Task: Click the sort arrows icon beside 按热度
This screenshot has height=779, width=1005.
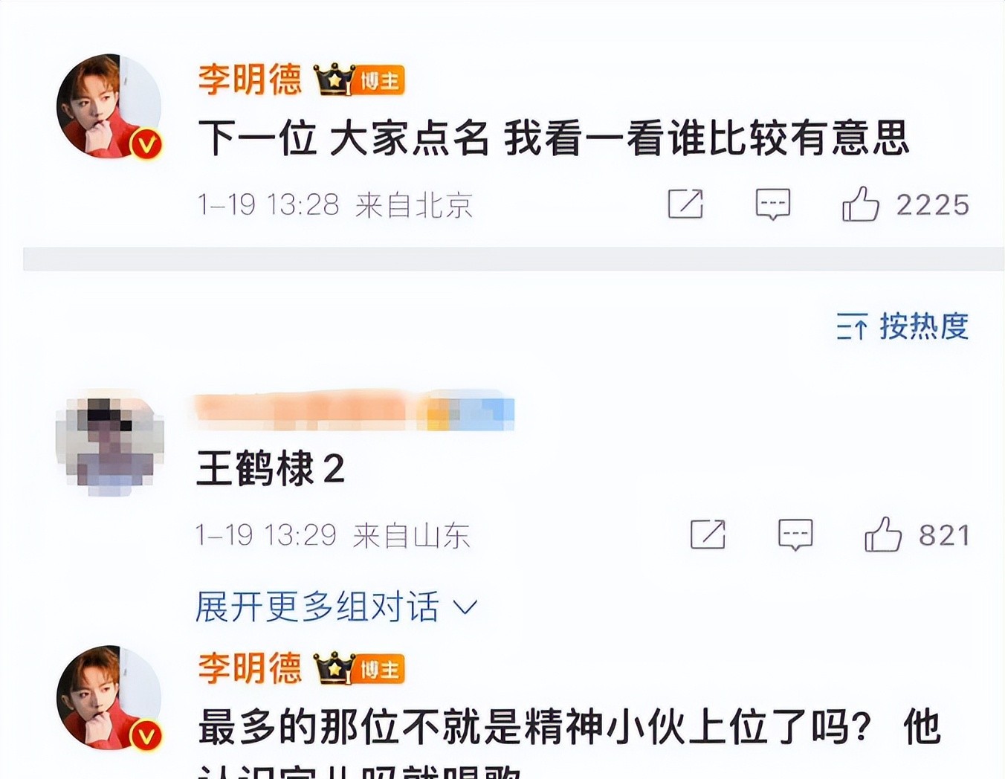Action: point(852,327)
